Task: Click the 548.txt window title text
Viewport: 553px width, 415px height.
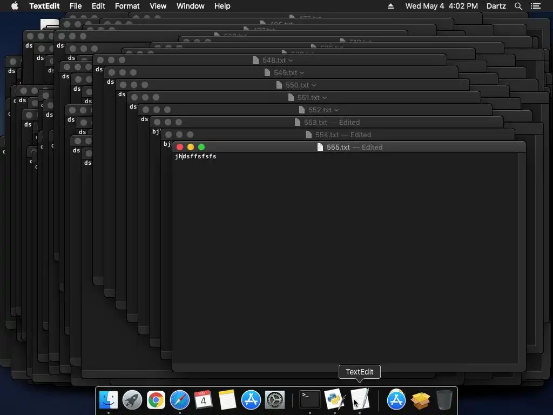Action: [x=274, y=61]
